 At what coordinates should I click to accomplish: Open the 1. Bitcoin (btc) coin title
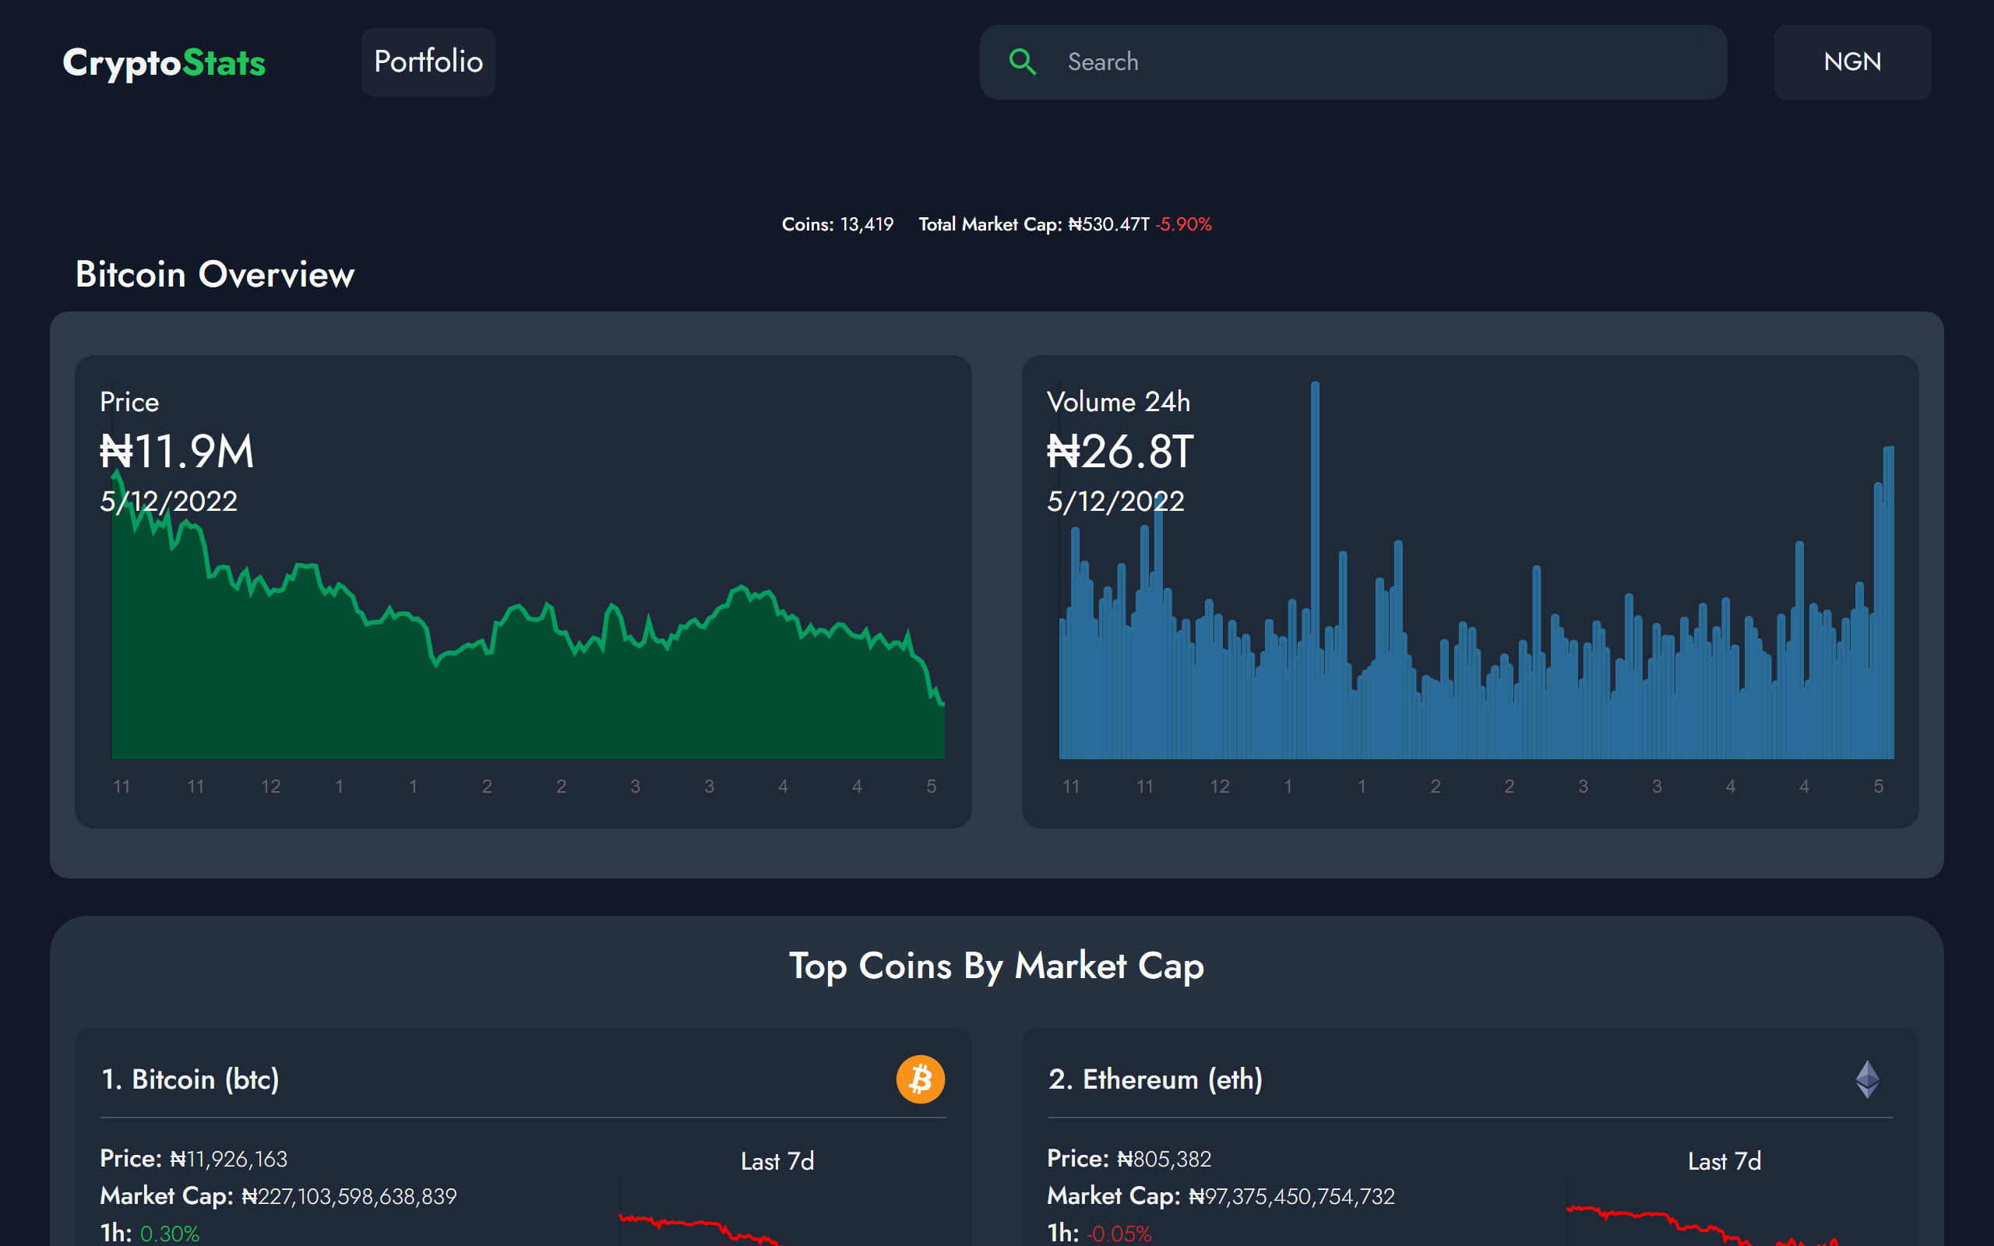pos(190,1079)
